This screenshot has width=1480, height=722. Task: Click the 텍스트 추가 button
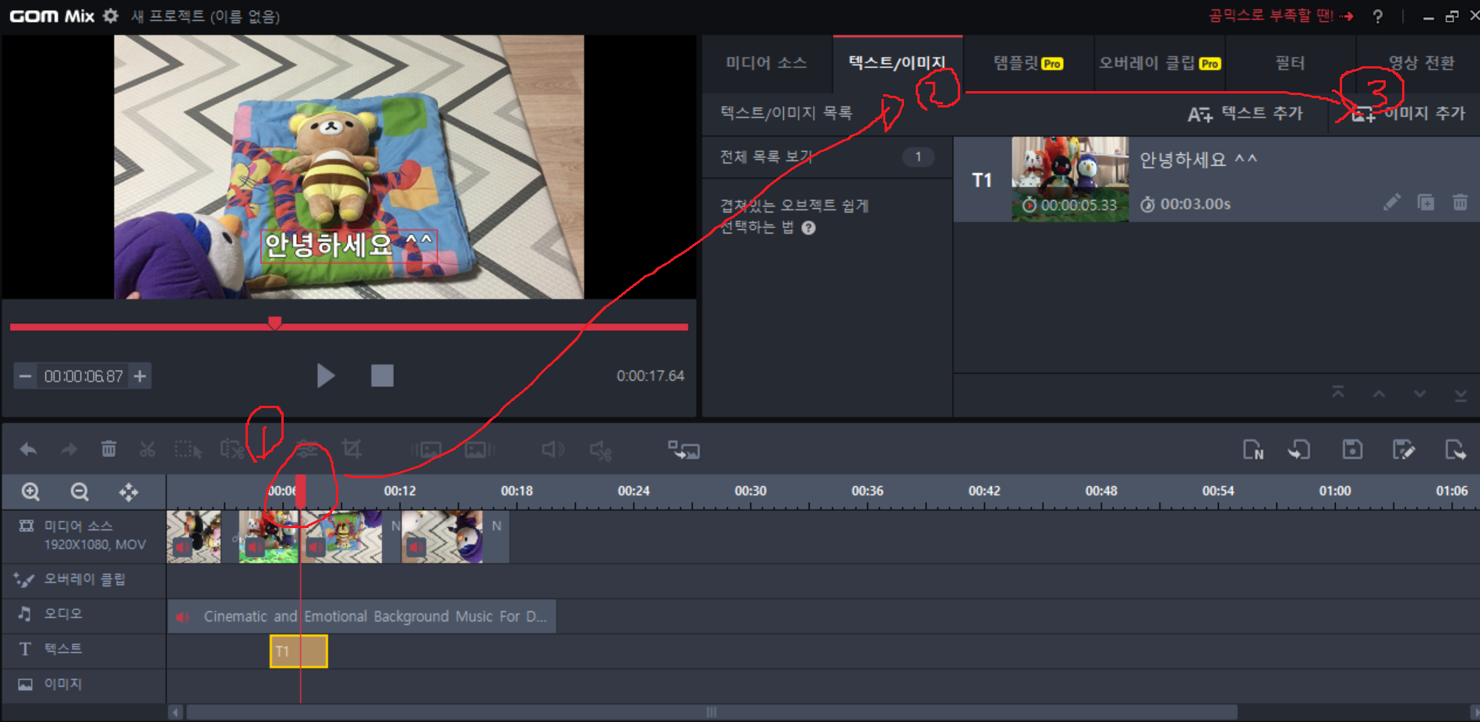[1245, 114]
